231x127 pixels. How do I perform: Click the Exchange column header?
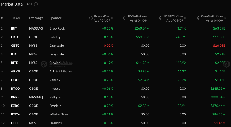36,18
